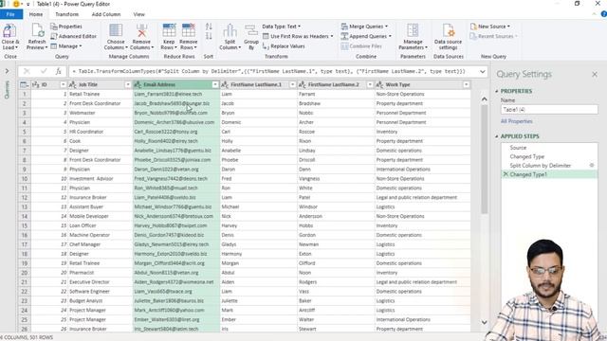This screenshot has width=607, height=341.
Task: Switch to the Add Column tab
Action: [106, 14]
